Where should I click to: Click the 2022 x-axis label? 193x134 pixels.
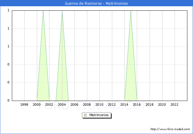pyautogui.click(x=175, y=105)
